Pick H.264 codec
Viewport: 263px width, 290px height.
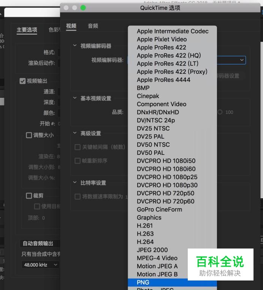tap(172, 242)
